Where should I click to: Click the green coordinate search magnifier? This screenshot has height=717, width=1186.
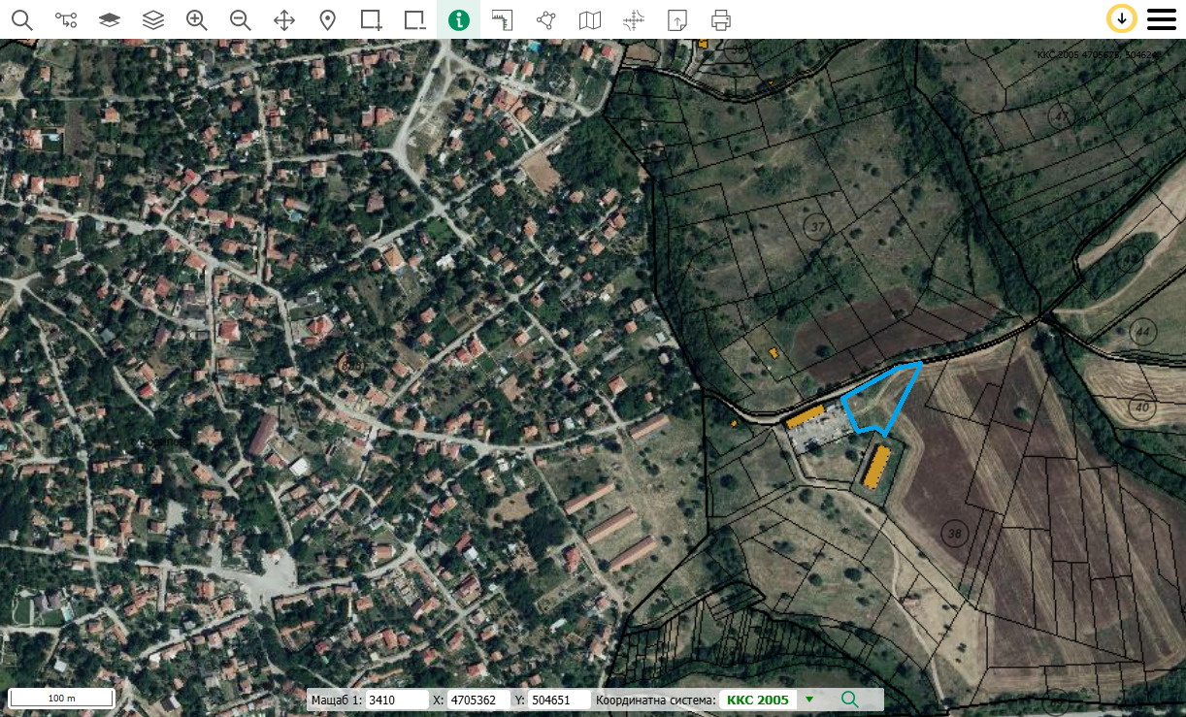[850, 700]
